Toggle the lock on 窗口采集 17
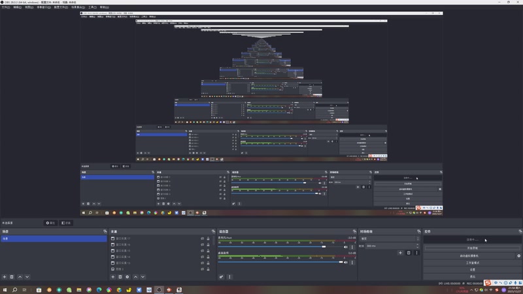The image size is (523, 294). pyautogui.click(x=208, y=238)
